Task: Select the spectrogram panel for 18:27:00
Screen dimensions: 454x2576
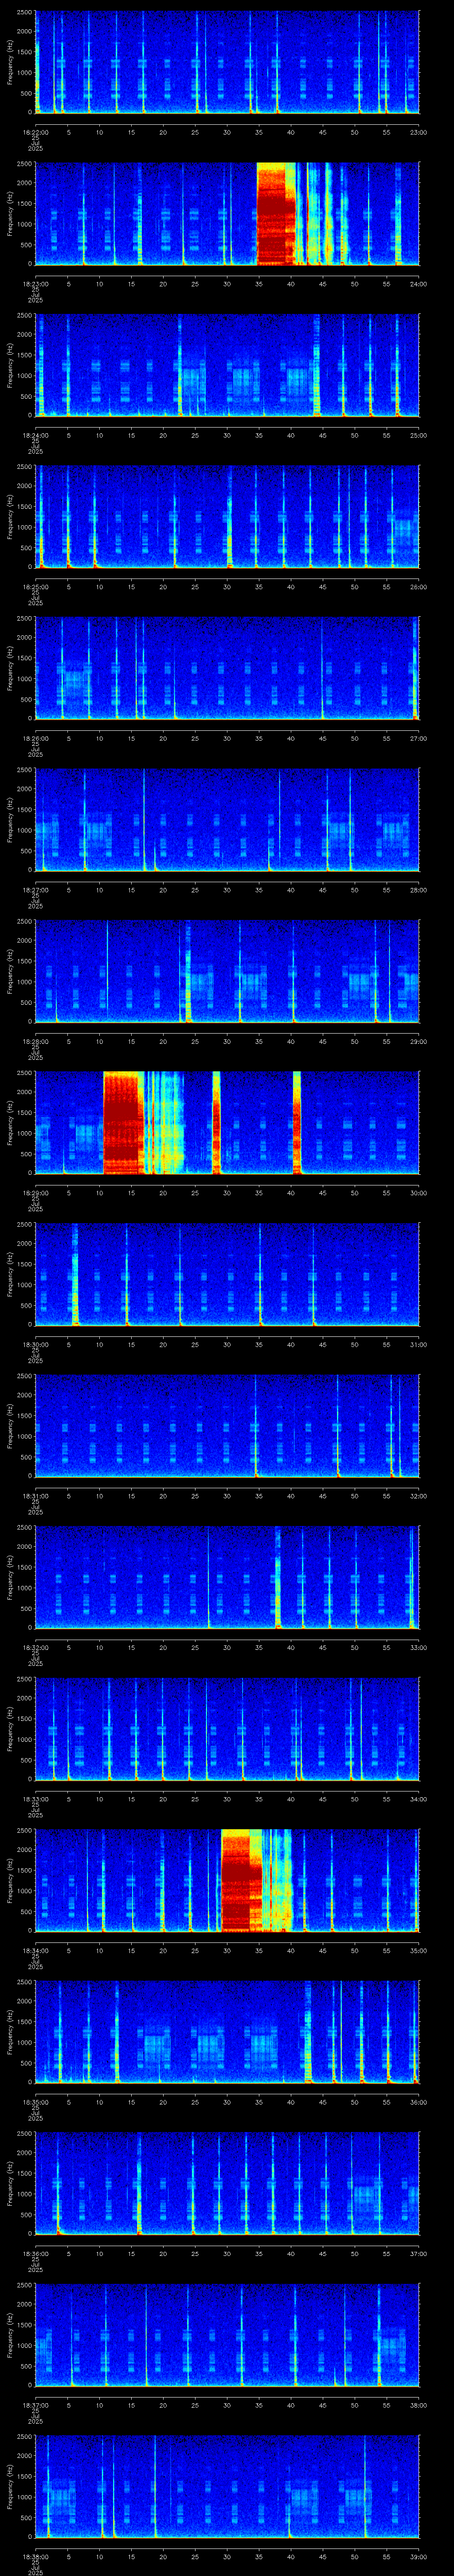Action: [227, 820]
